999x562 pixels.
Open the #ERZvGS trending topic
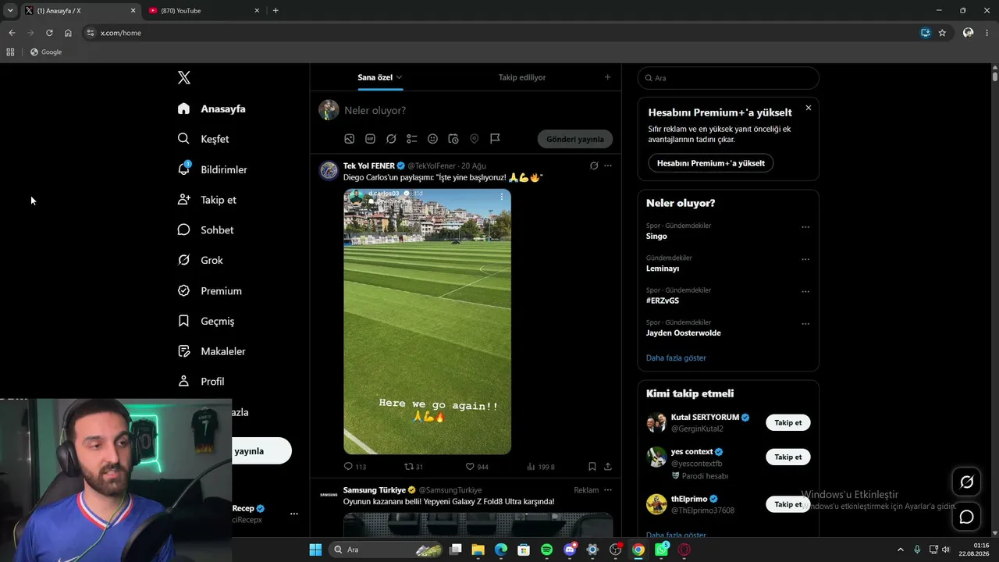[663, 301]
